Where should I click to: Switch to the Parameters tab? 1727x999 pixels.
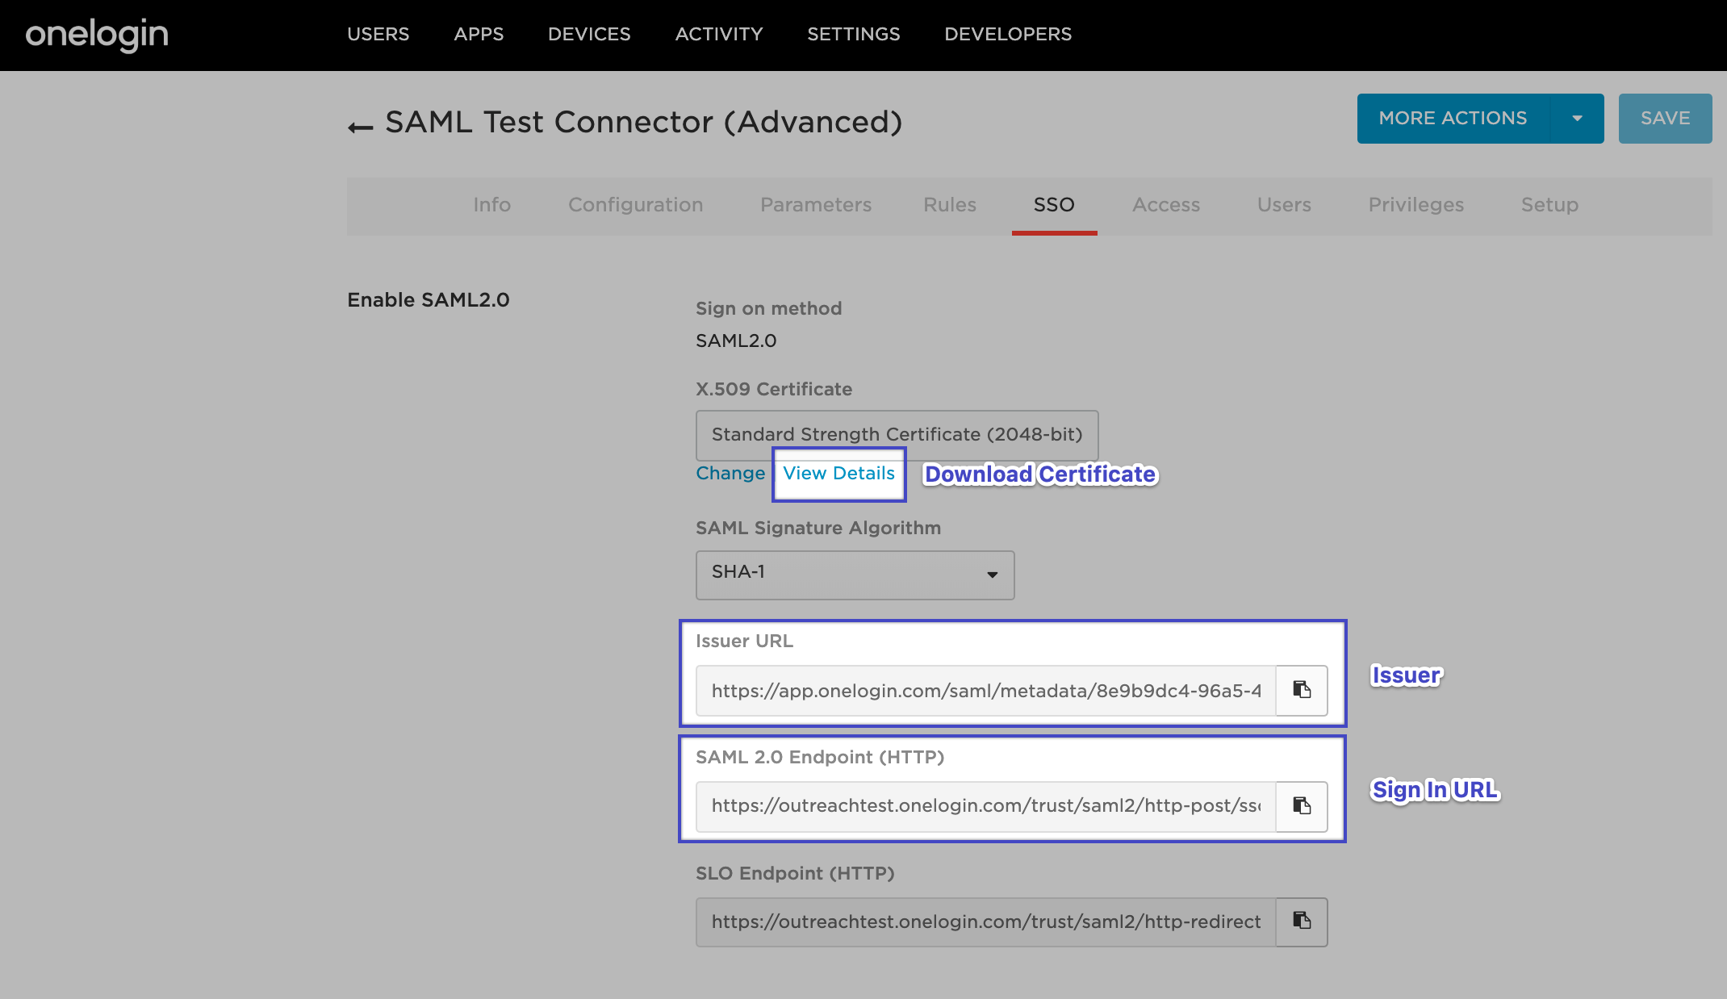tap(815, 205)
